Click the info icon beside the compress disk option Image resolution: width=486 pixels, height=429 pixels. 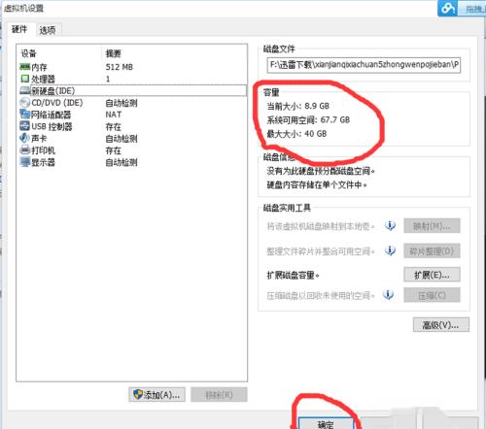pos(388,295)
